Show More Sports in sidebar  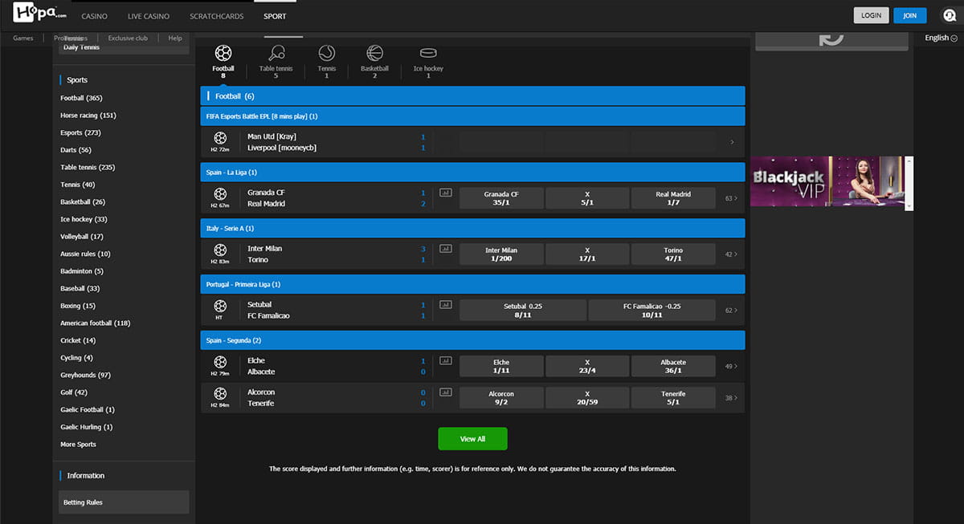[x=78, y=445]
